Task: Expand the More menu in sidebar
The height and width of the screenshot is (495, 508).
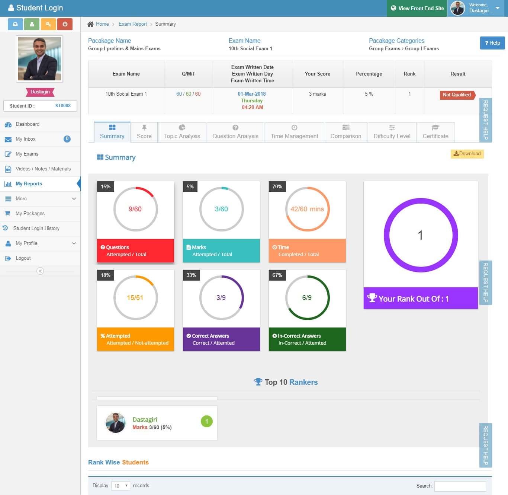Action: [x=74, y=199]
